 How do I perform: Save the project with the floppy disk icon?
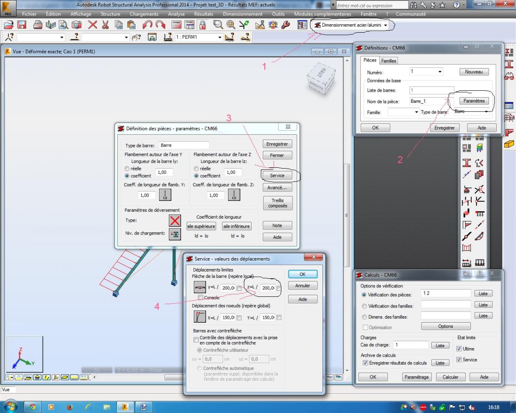21,25
